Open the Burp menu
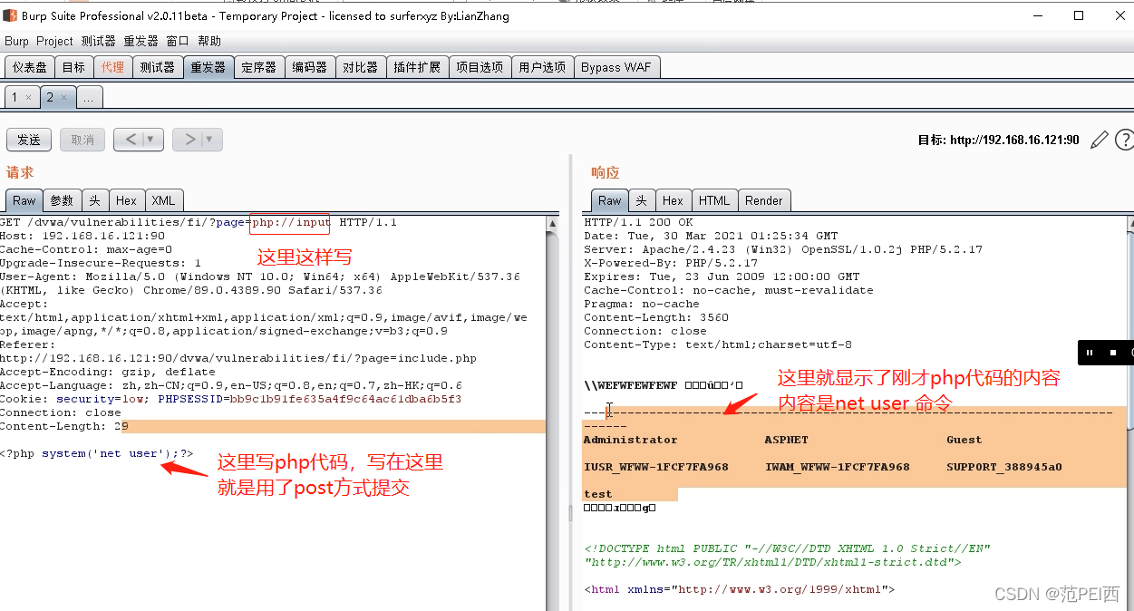Viewport: 1134px width, 611px height. [x=16, y=41]
